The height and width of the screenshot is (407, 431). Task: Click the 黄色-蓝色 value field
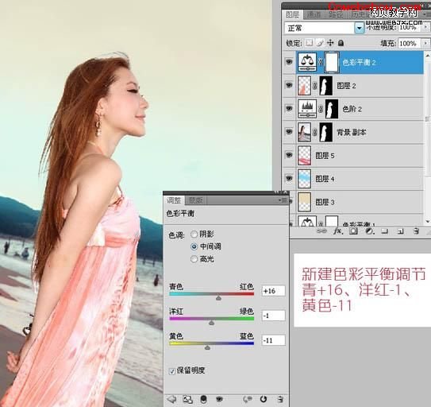pos(273,340)
